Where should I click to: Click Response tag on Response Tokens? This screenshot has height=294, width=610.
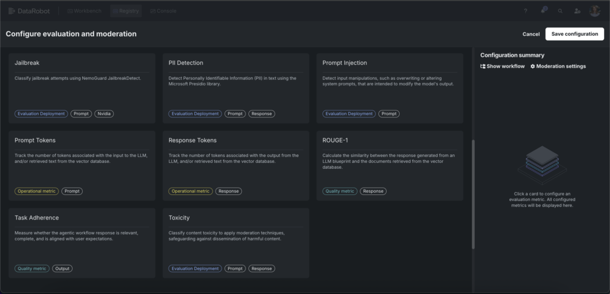[x=229, y=191]
